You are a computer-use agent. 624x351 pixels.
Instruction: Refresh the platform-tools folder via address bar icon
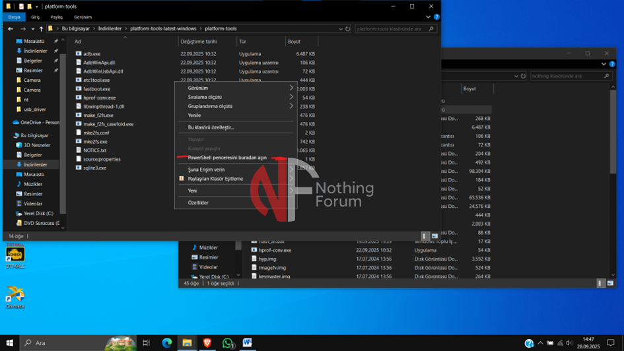[348, 29]
